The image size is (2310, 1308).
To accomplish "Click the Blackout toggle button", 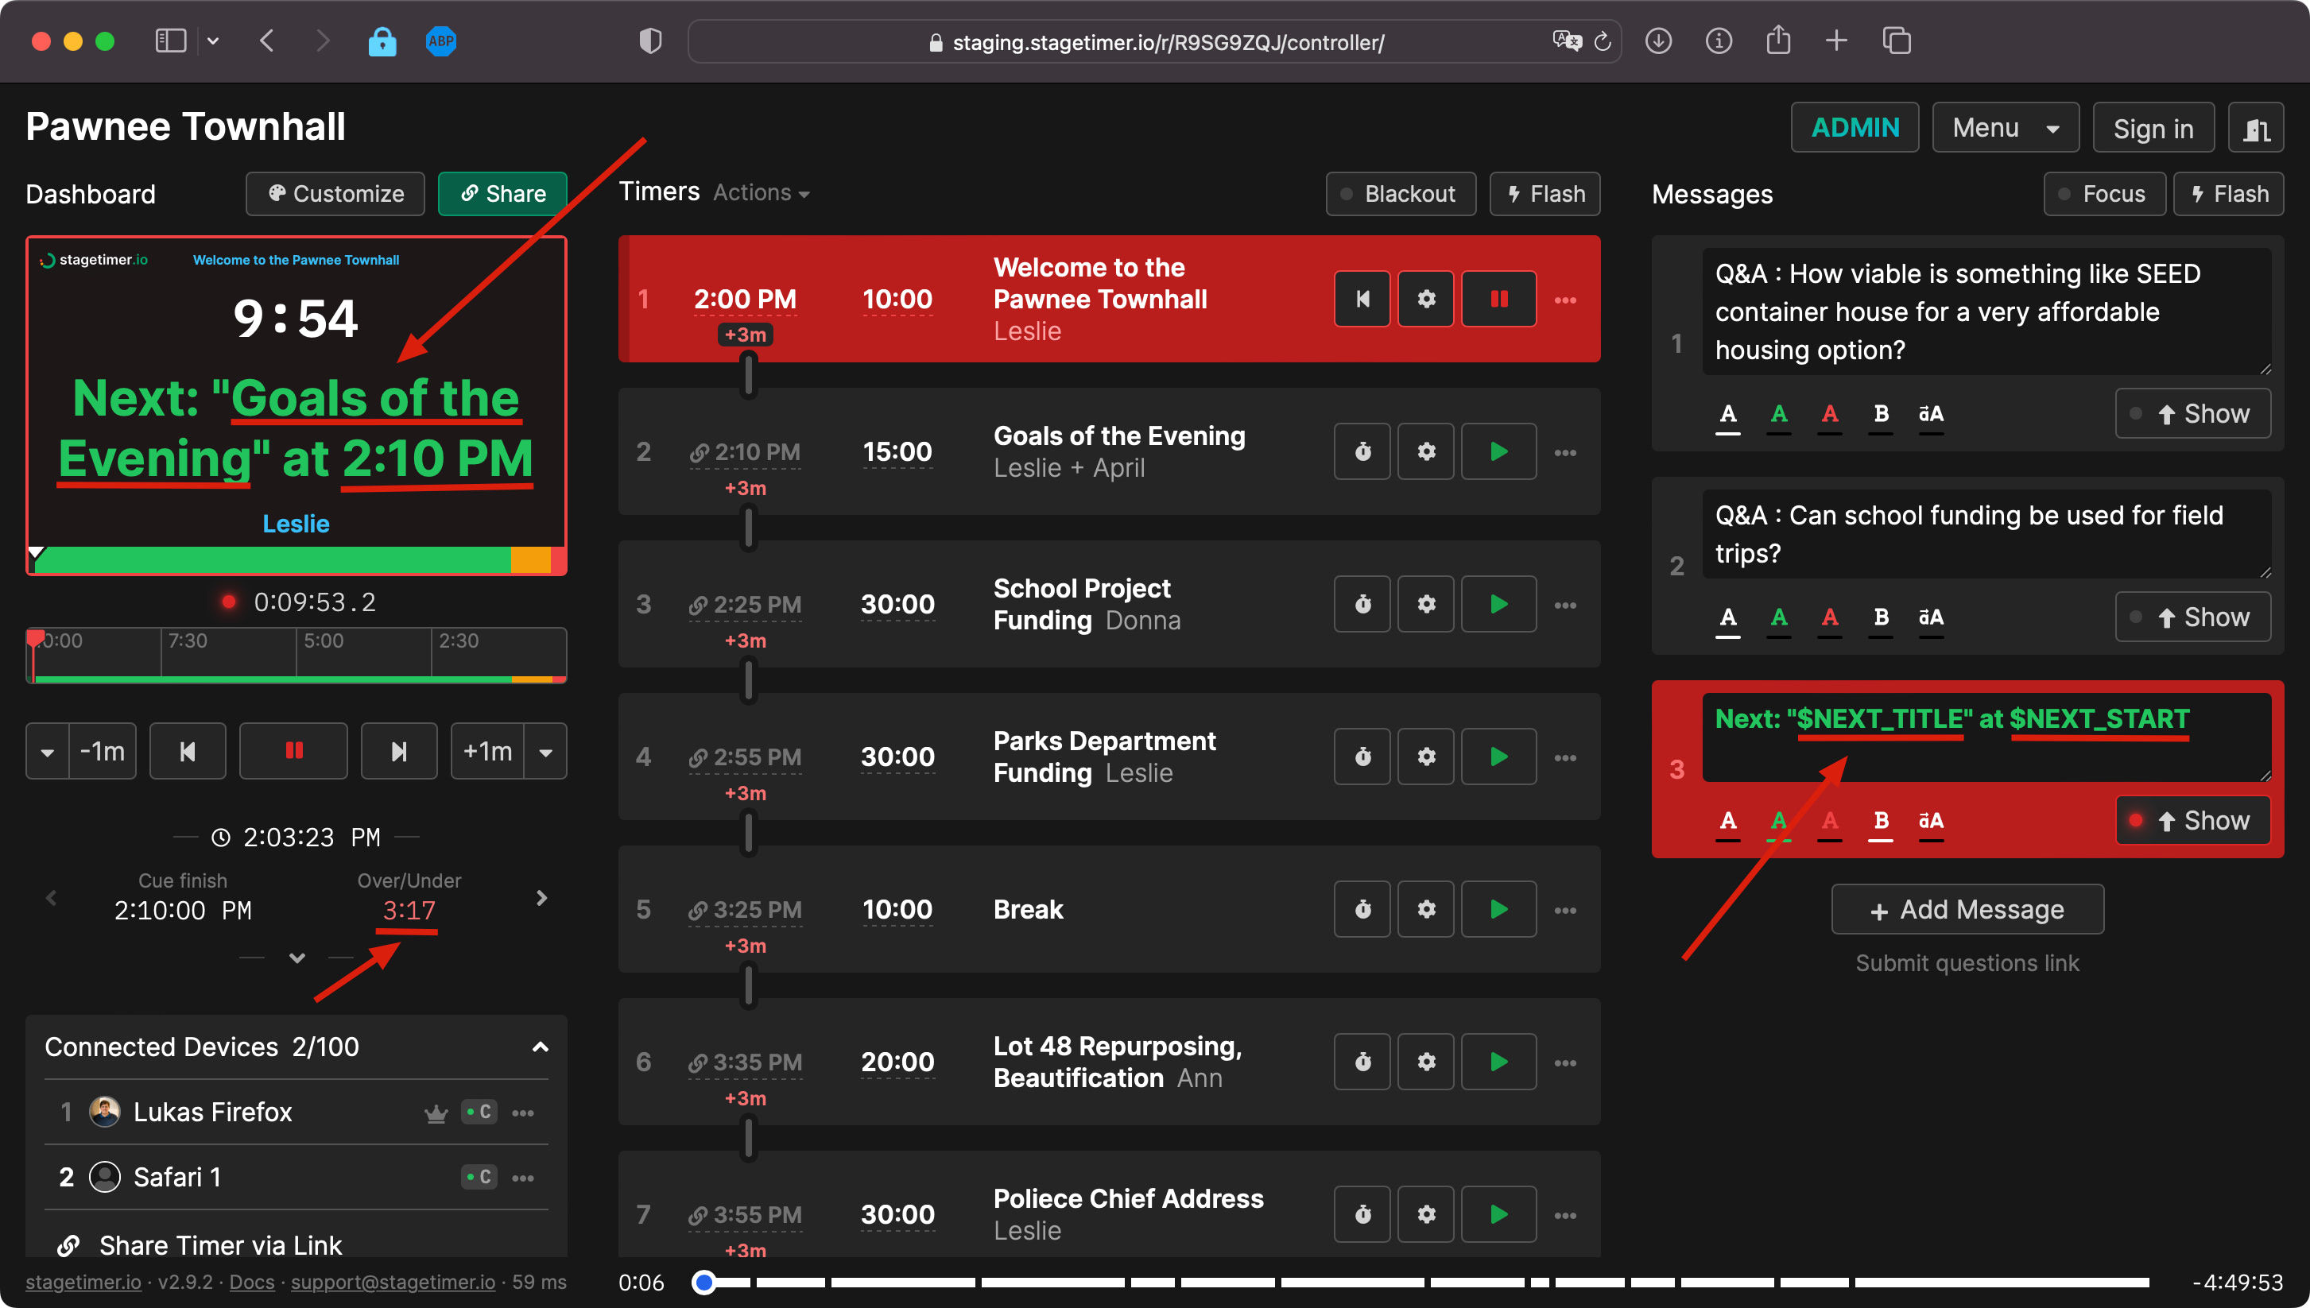I will coord(1399,195).
